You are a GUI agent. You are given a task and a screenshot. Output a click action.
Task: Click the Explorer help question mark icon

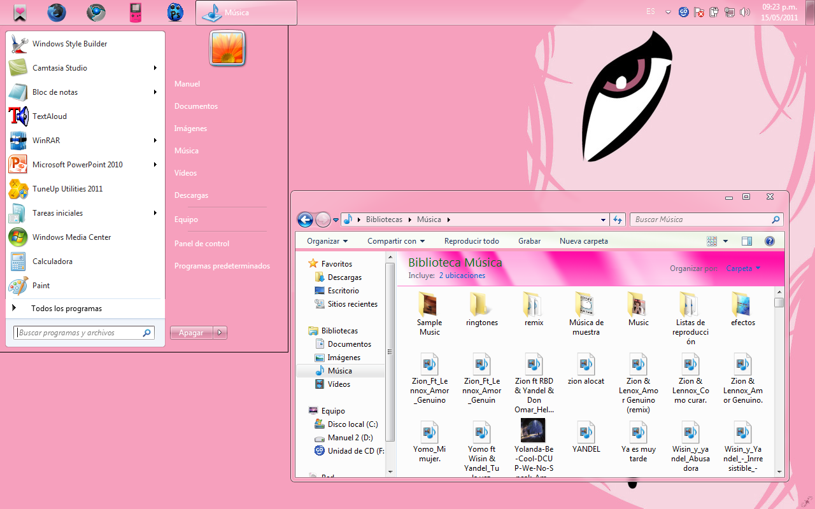click(x=770, y=241)
